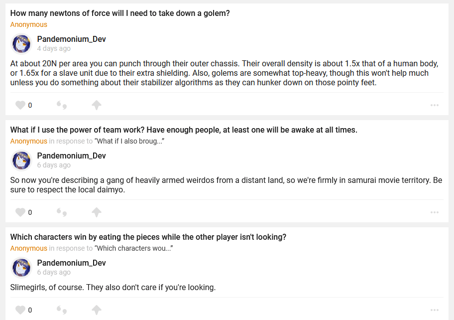Open more options for golem answer
The width and height of the screenshot is (454, 320).
(x=435, y=105)
